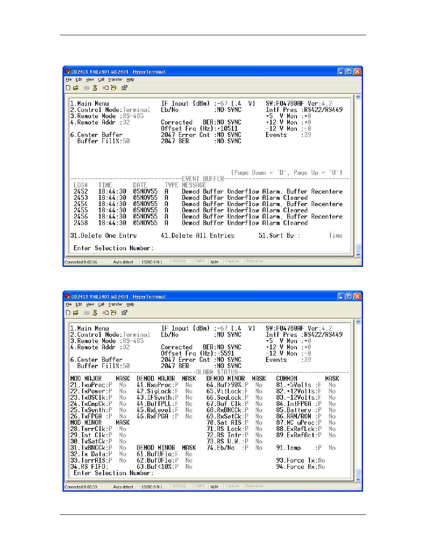Open View menu in Alarm Status window
Viewport: 426px width, 551px height.
point(90,305)
